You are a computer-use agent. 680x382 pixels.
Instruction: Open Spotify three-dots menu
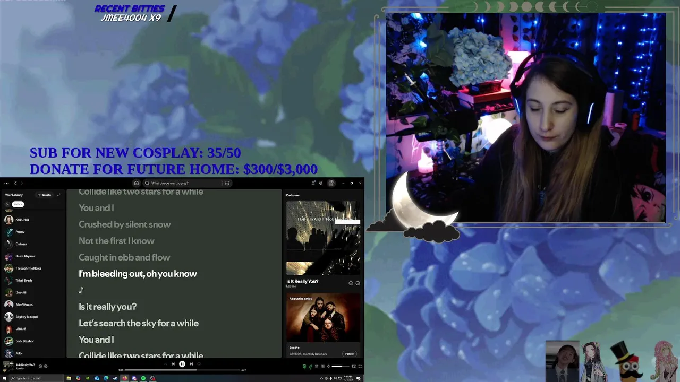click(x=6, y=183)
